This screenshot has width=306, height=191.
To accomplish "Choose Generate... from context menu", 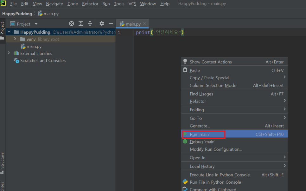I will click(234, 126).
